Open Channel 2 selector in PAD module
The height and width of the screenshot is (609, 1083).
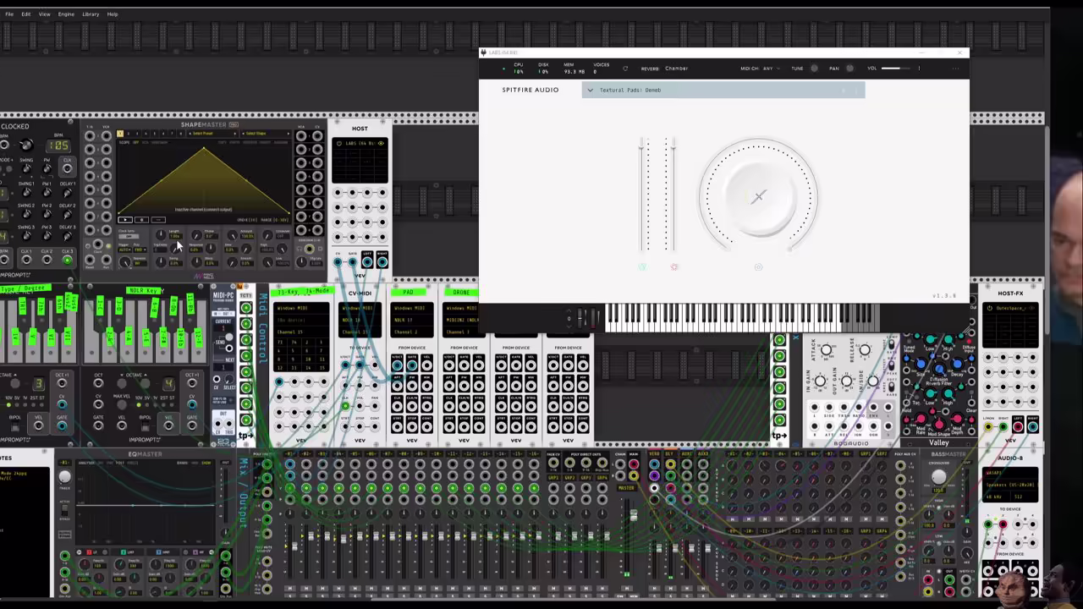pos(412,332)
